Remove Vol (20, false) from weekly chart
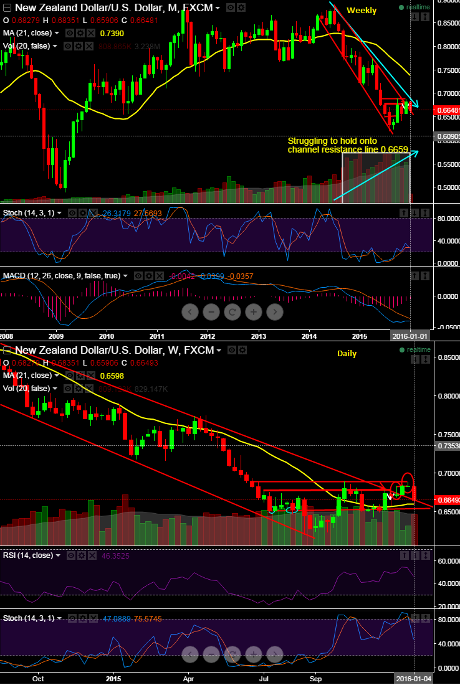The height and width of the screenshot is (685, 460). [89, 389]
